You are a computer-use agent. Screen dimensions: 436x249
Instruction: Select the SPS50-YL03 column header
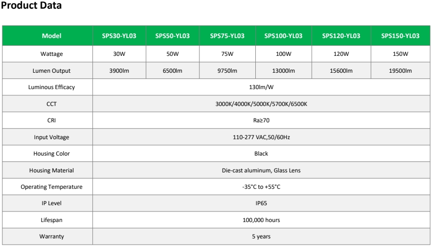(172, 36)
